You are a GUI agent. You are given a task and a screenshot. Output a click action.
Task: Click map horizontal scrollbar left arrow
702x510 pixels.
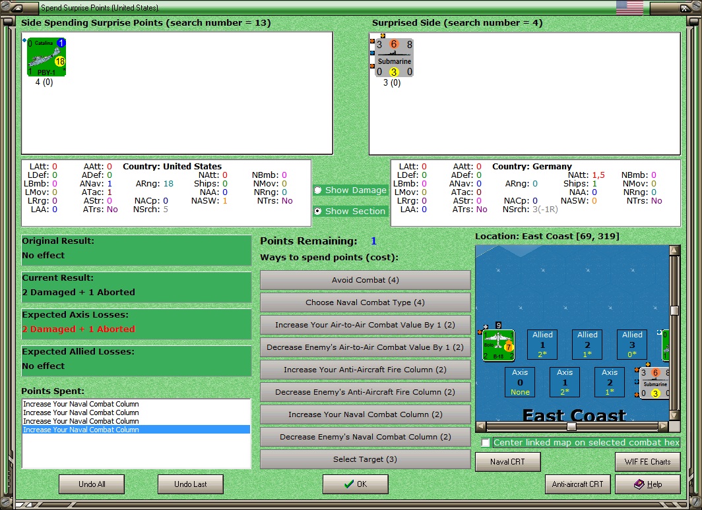pyautogui.click(x=480, y=426)
